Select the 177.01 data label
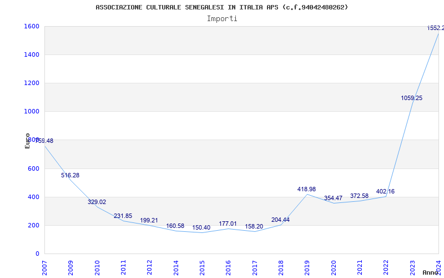Viewport: 444px width, 278px height. coord(228,224)
